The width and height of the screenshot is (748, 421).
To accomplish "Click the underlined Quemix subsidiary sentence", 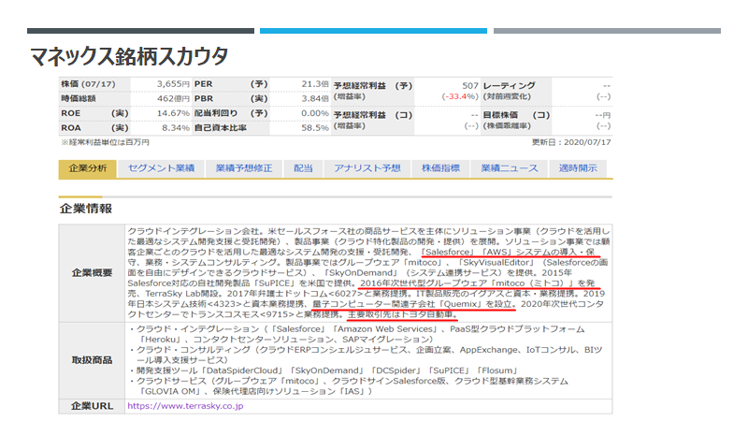I will point(414,304).
